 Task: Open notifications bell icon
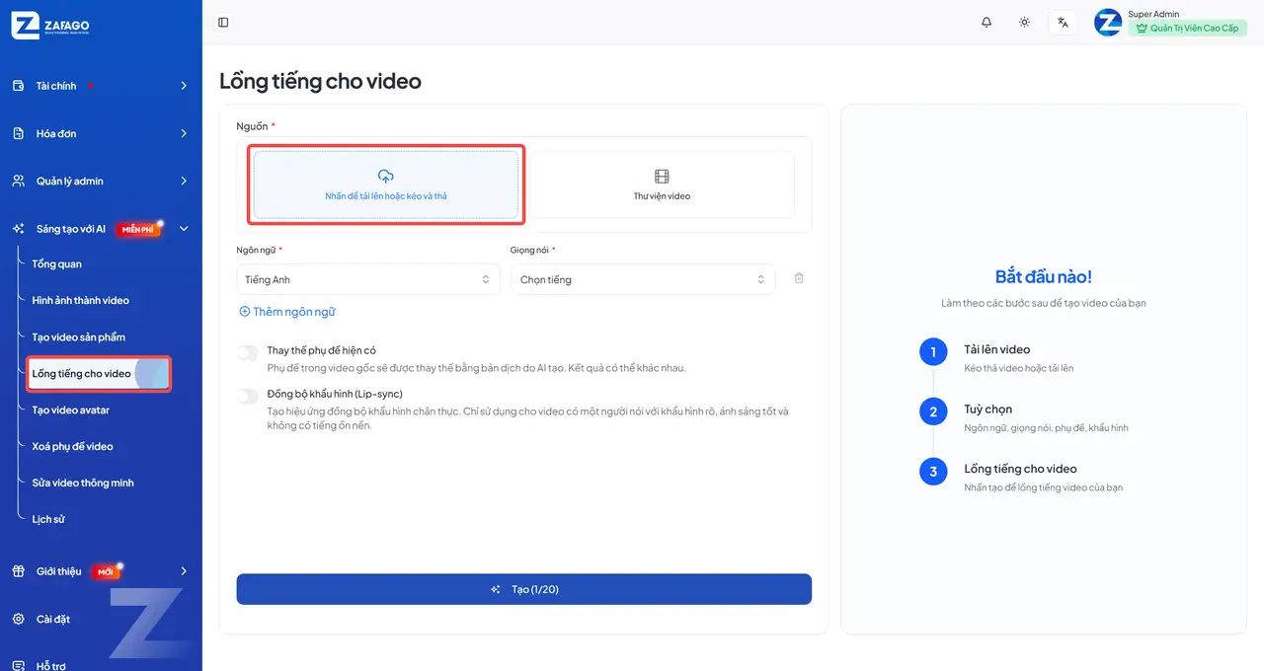point(987,22)
